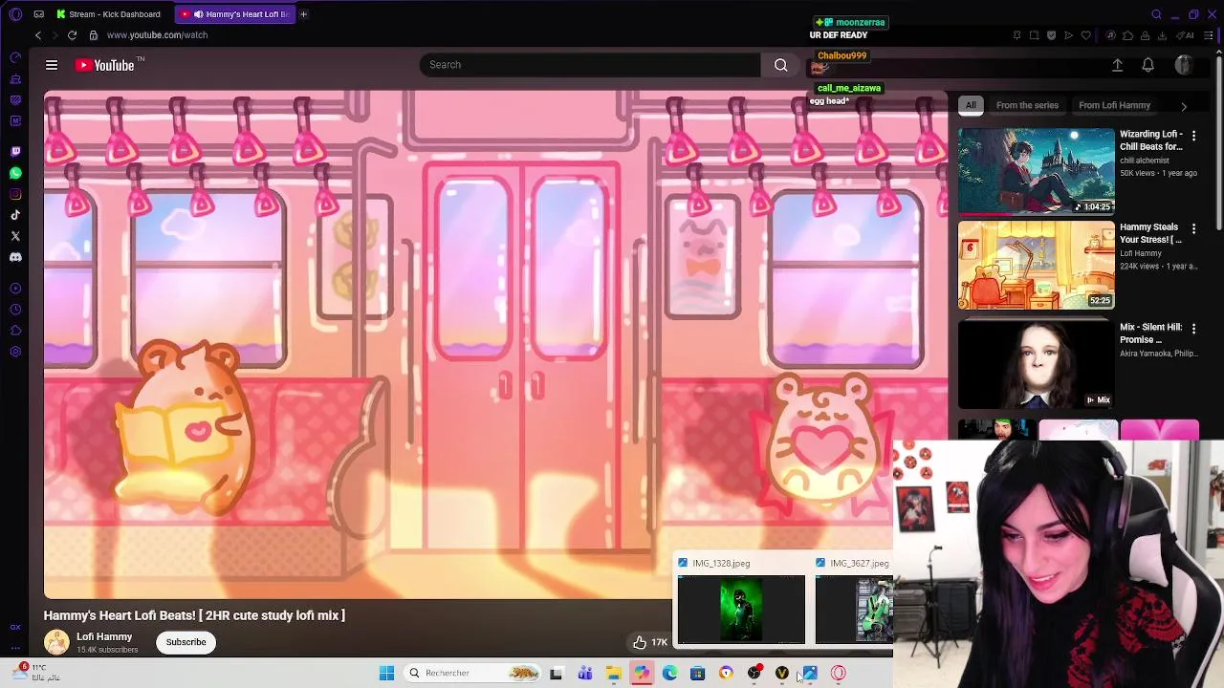Open Instagram in the Opera sidebar
This screenshot has height=688, width=1224.
tap(15, 194)
